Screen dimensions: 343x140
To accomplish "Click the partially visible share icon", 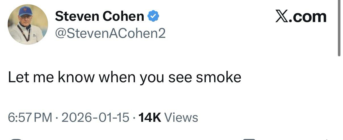I will (327, 139).
